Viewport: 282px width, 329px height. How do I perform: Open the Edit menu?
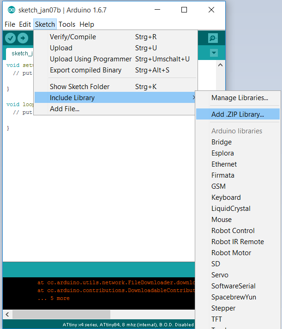pyautogui.click(x=25, y=24)
